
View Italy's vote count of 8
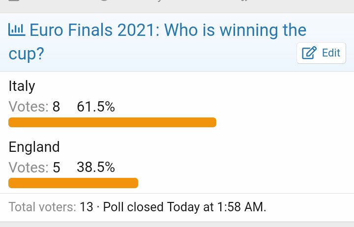point(56,107)
